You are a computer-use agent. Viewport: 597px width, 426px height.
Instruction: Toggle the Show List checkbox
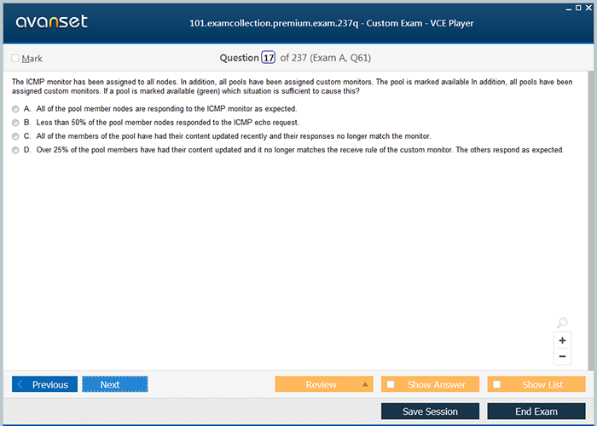pos(497,384)
